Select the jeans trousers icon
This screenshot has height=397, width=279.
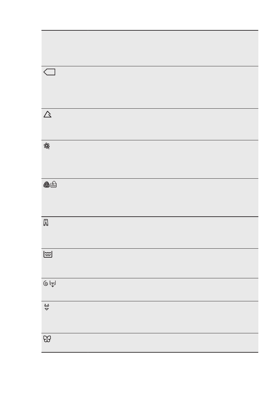point(46,223)
